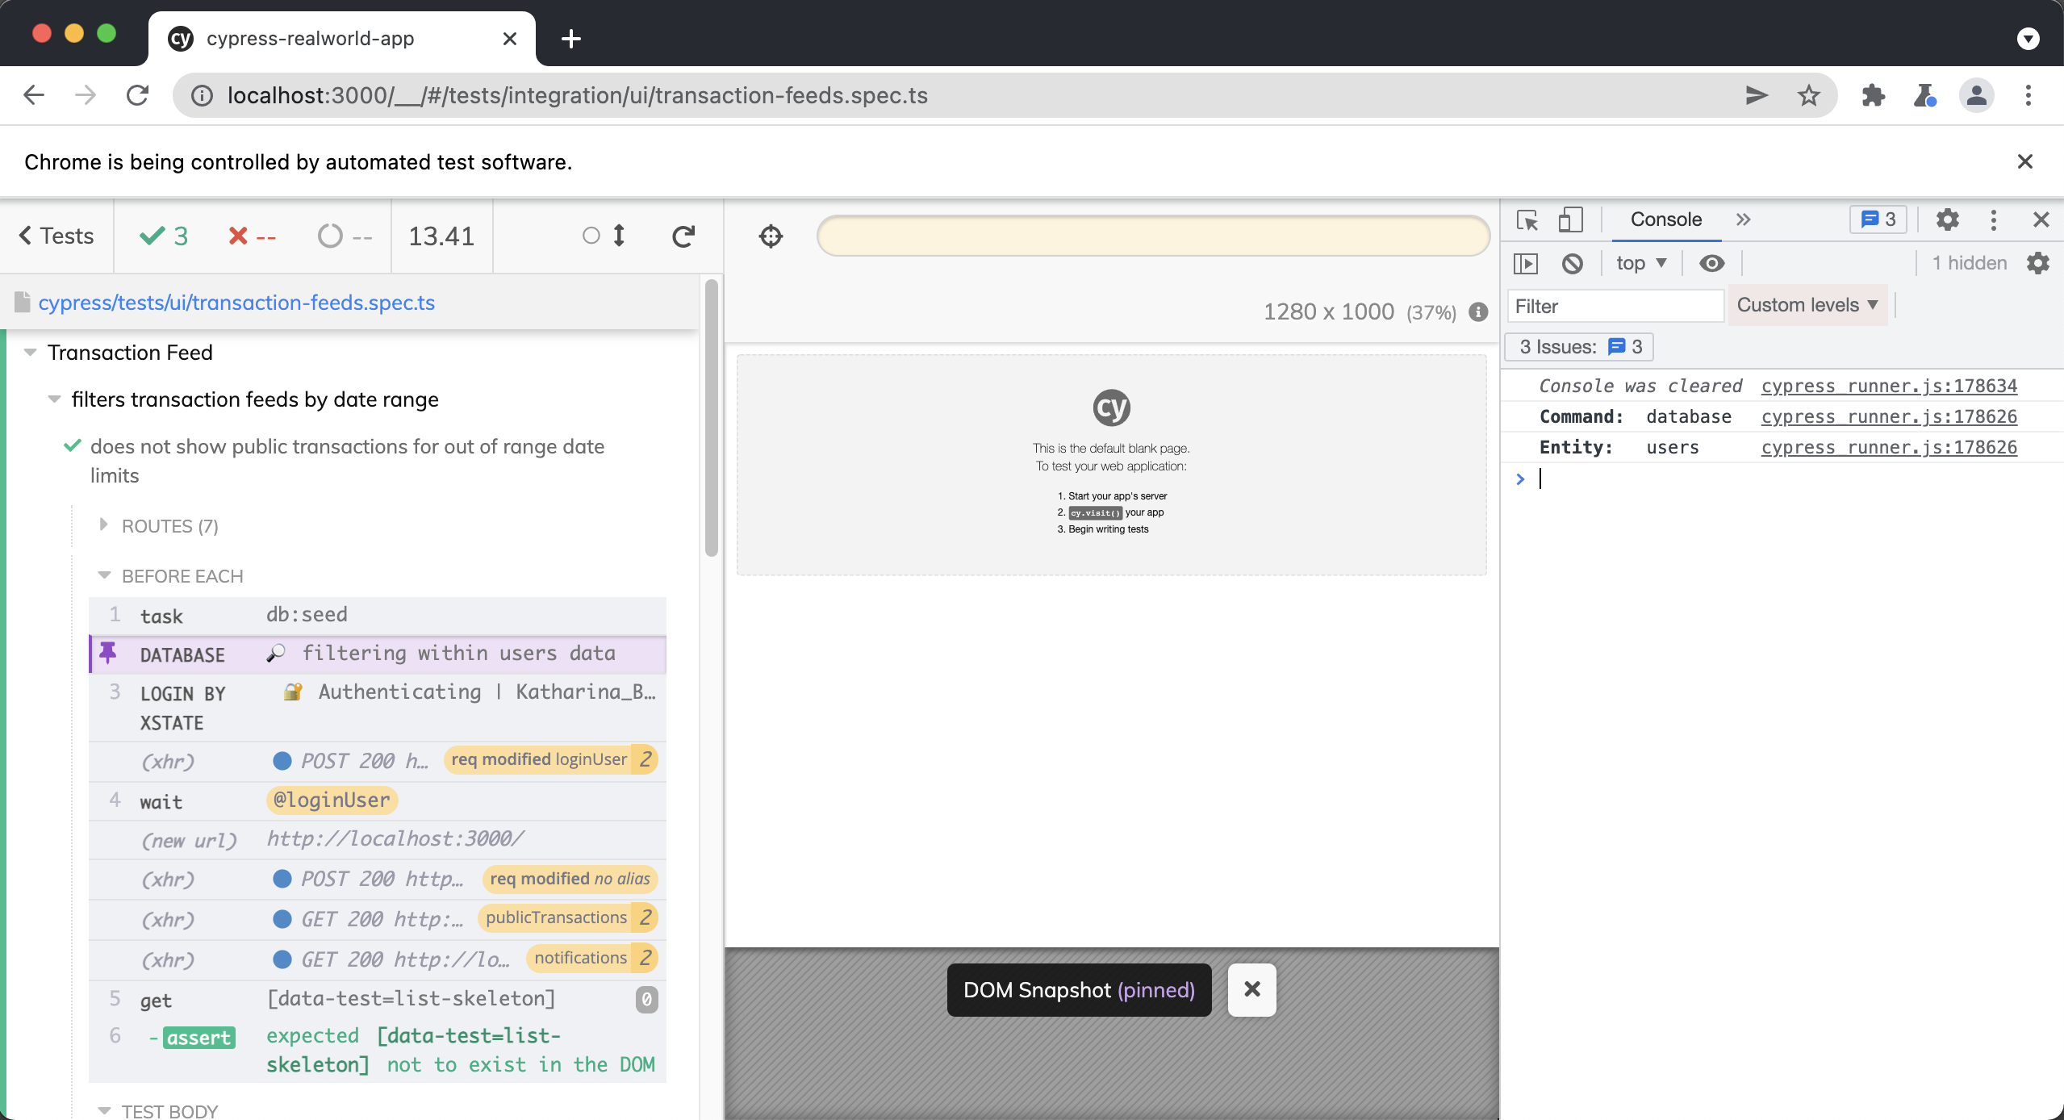Select the Console tab in DevTools

(x=1665, y=219)
